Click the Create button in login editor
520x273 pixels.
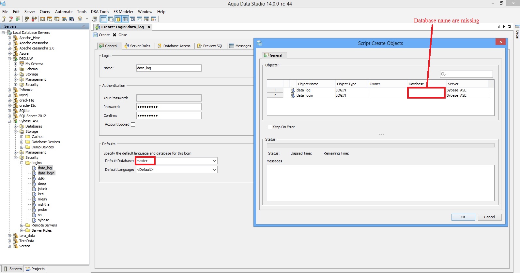point(101,35)
